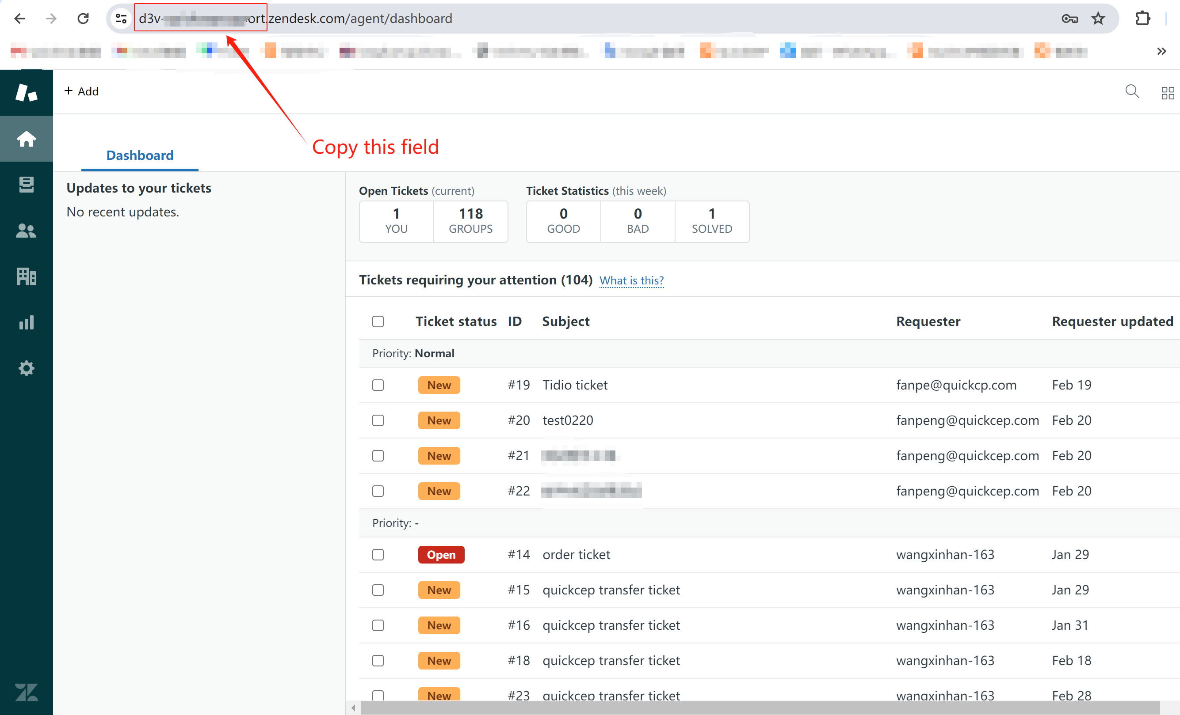Viewport: 1180px width, 715px height.
Task: Sort by ID column header
Action: (515, 322)
